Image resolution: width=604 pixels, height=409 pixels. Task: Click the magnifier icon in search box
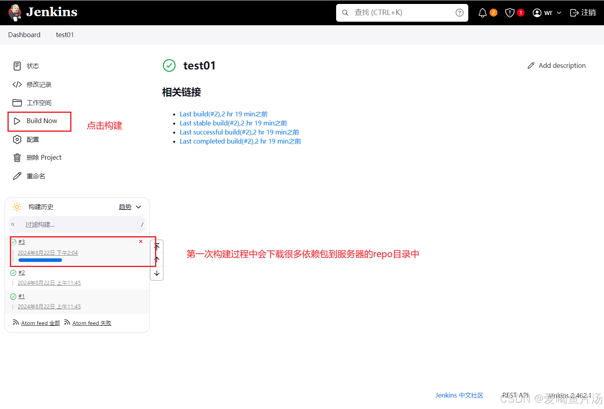pos(345,13)
